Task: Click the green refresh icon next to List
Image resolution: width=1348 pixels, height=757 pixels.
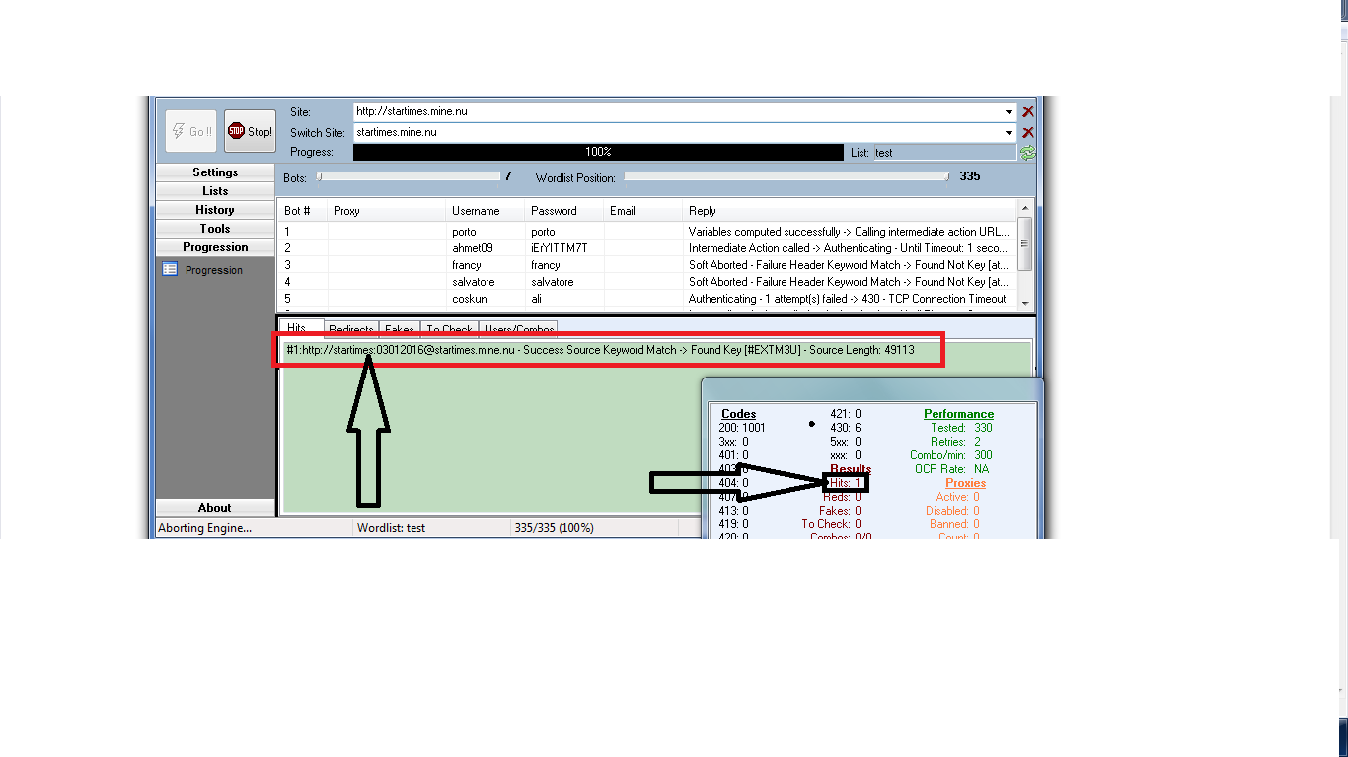Action: click(1028, 153)
